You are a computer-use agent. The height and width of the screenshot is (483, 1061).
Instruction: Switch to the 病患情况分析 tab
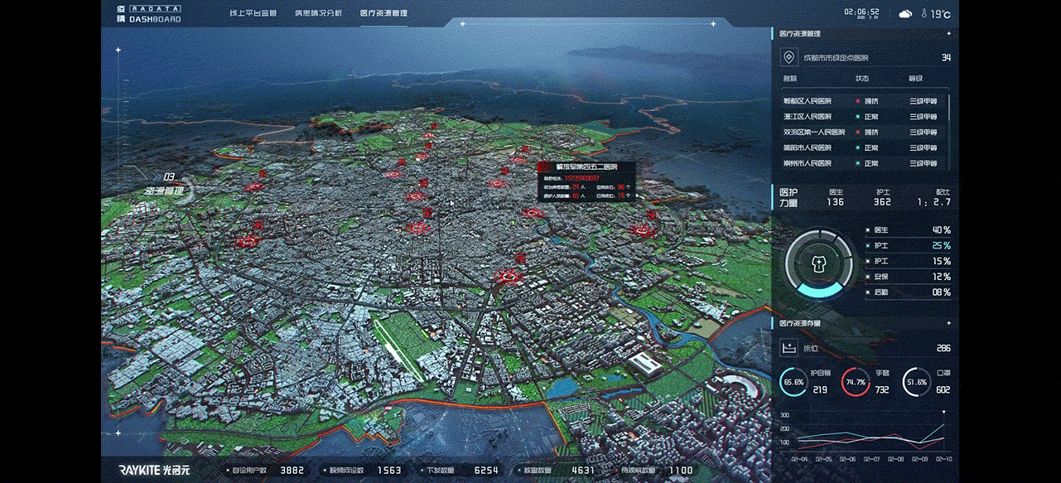(x=318, y=13)
